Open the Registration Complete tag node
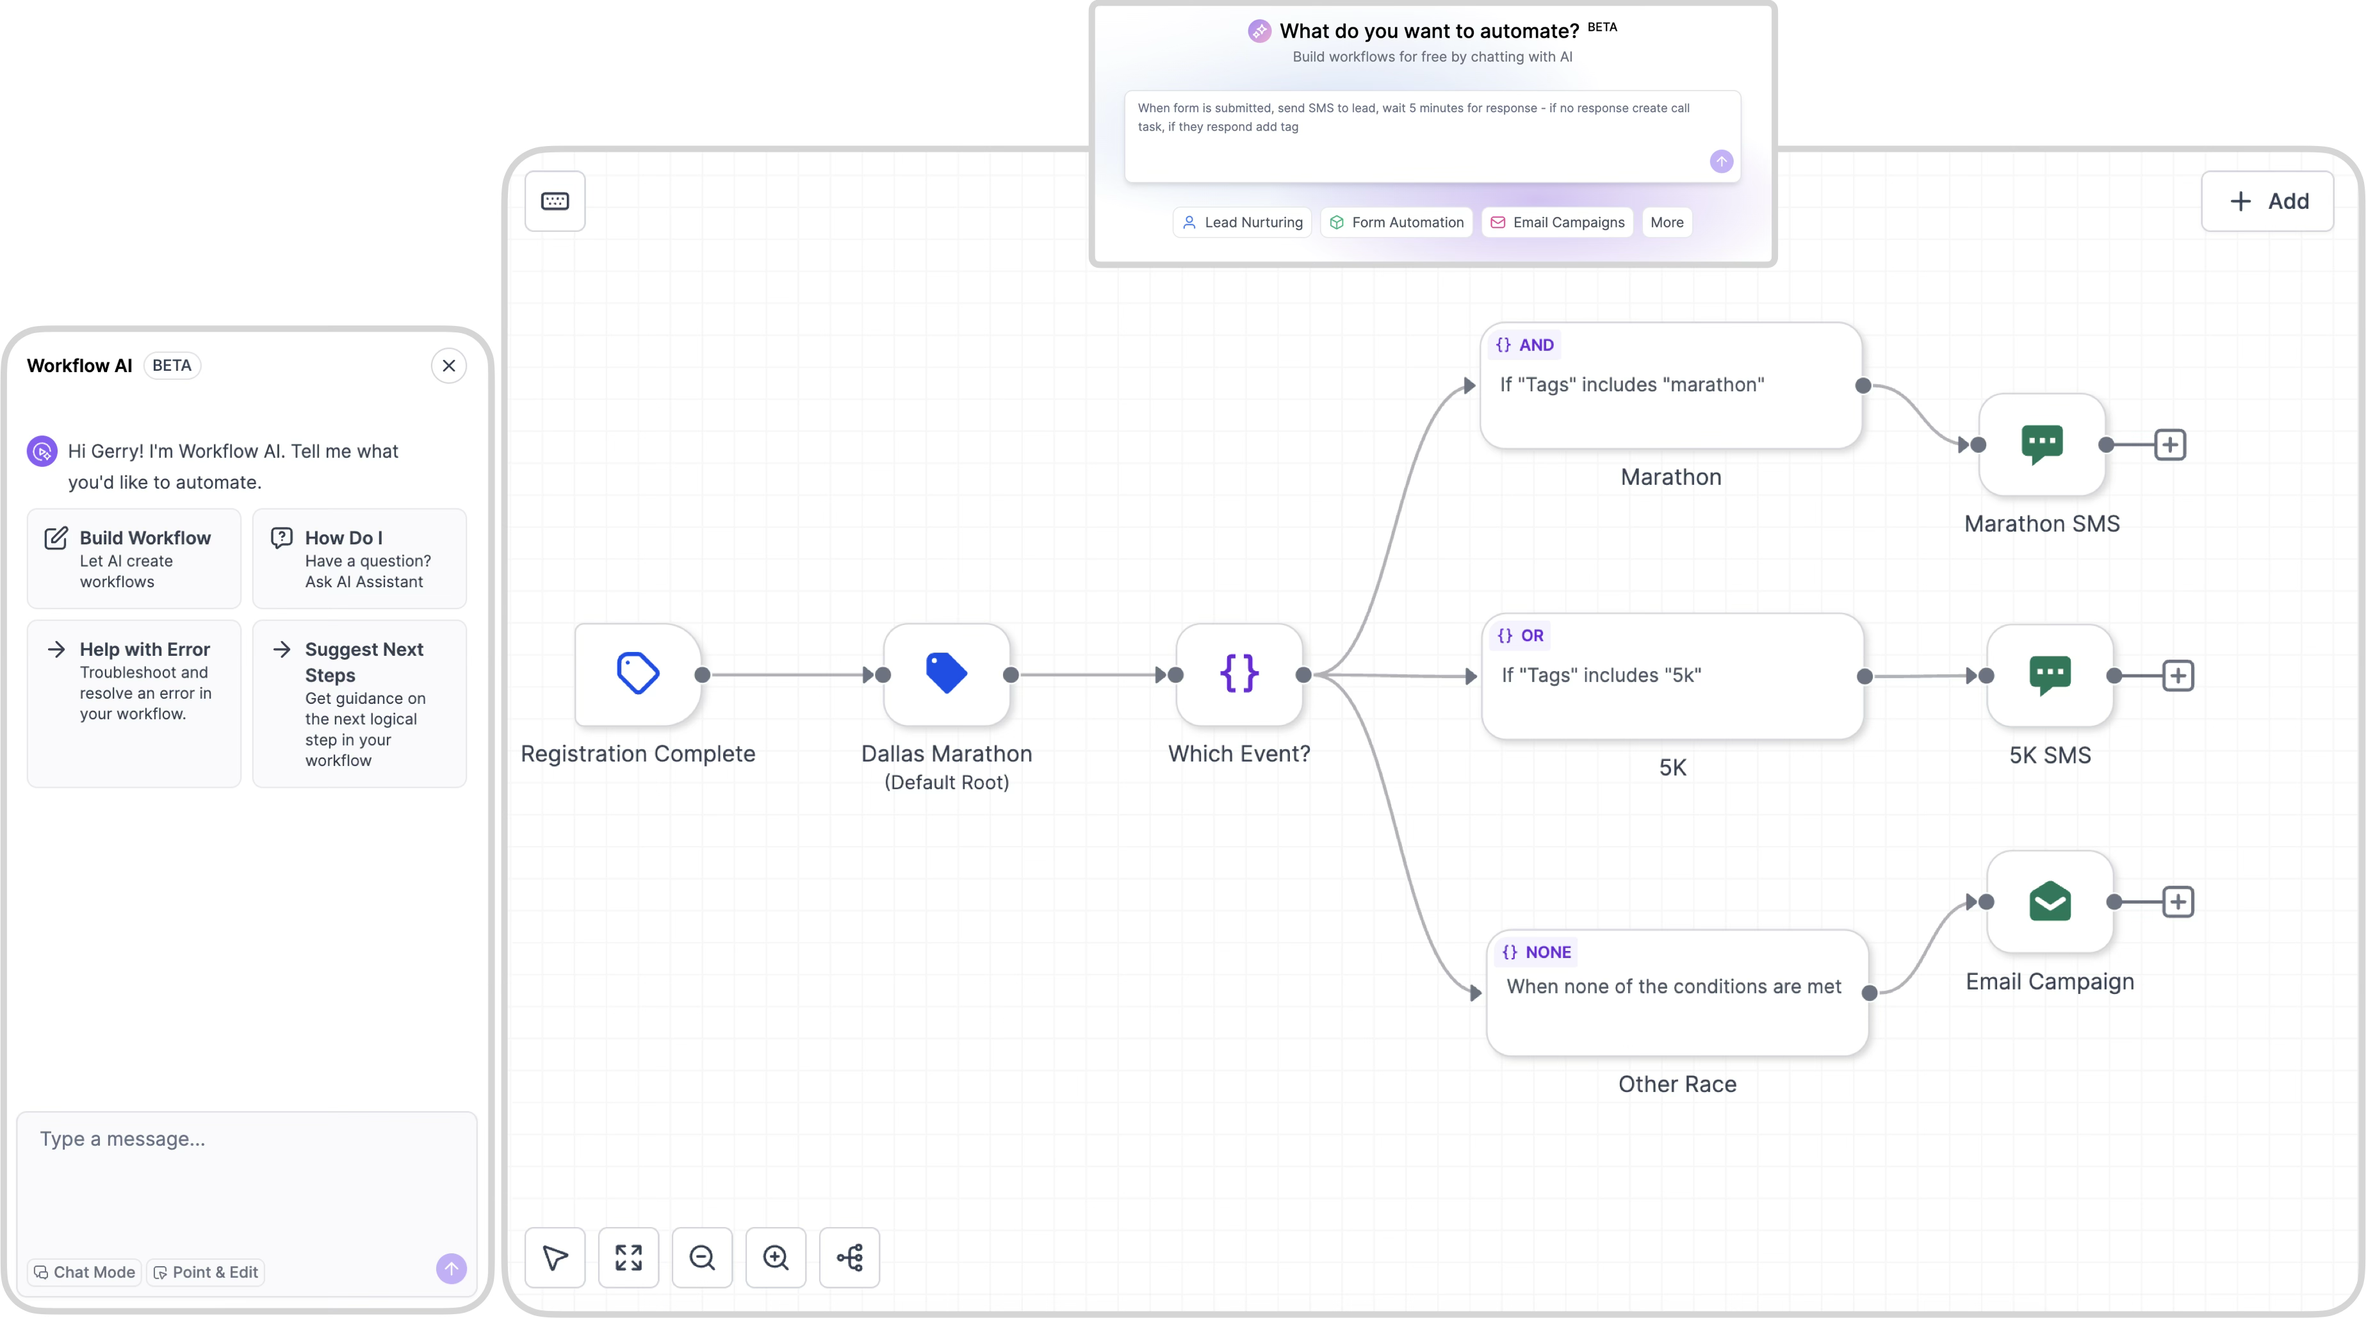 (637, 674)
